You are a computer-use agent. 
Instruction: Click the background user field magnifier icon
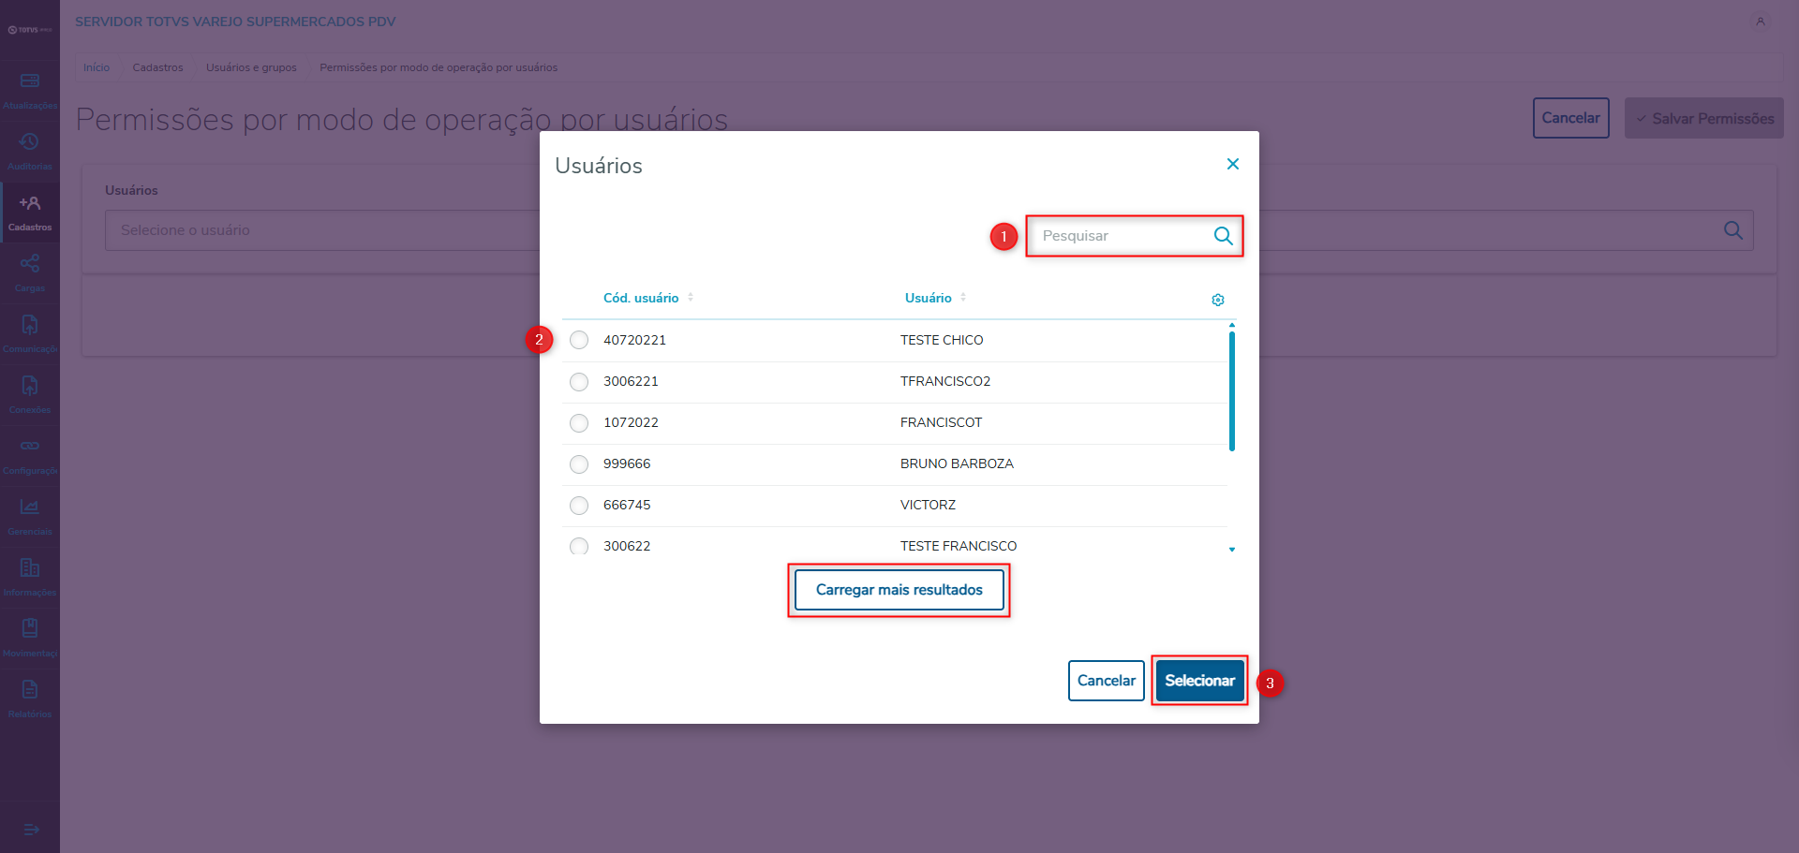(x=1732, y=230)
